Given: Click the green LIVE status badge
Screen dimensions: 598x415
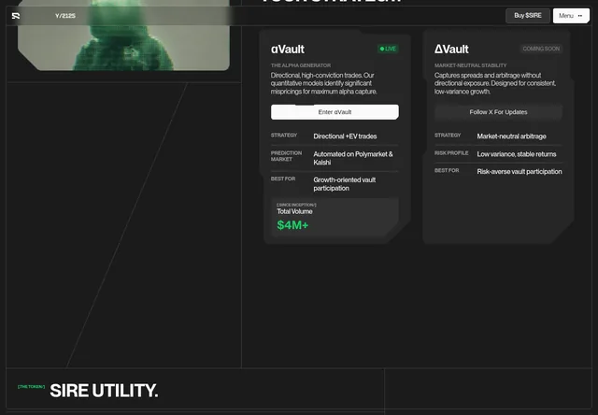Looking at the screenshot, I should click(388, 49).
